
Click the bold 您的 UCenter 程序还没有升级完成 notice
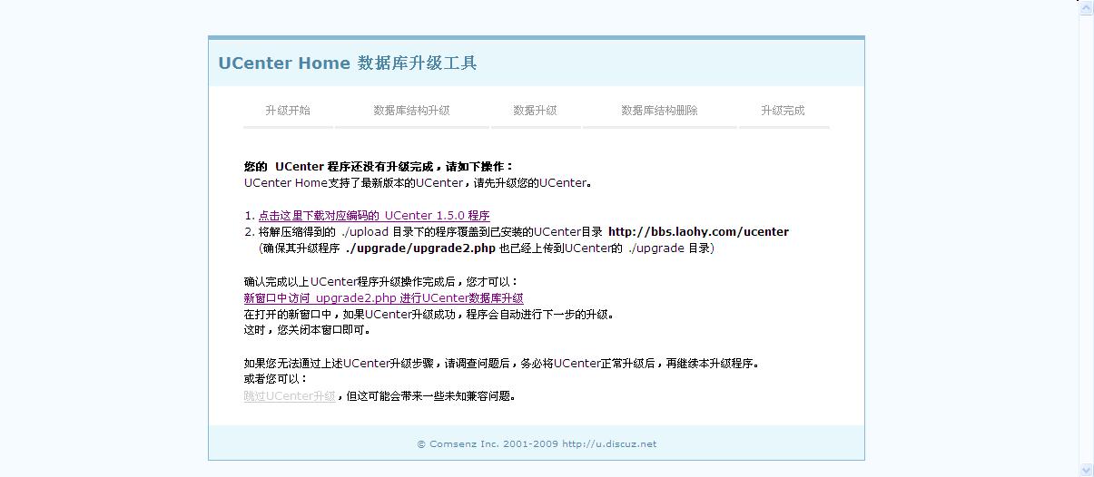click(x=379, y=167)
